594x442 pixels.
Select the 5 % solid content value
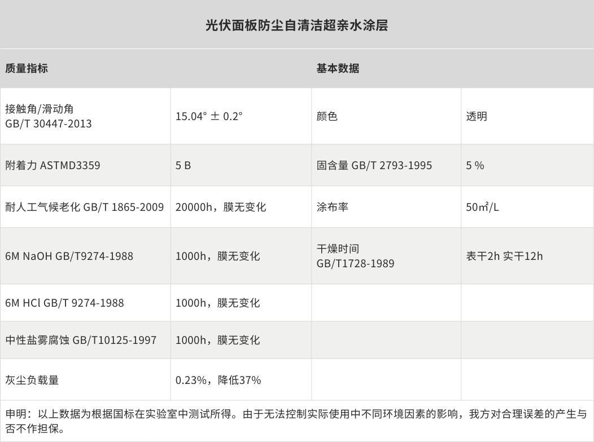pyautogui.click(x=475, y=165)
